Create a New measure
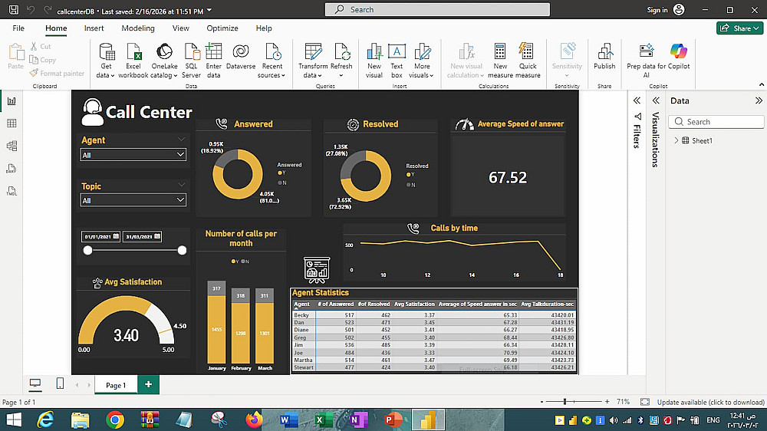 point(500,60)
